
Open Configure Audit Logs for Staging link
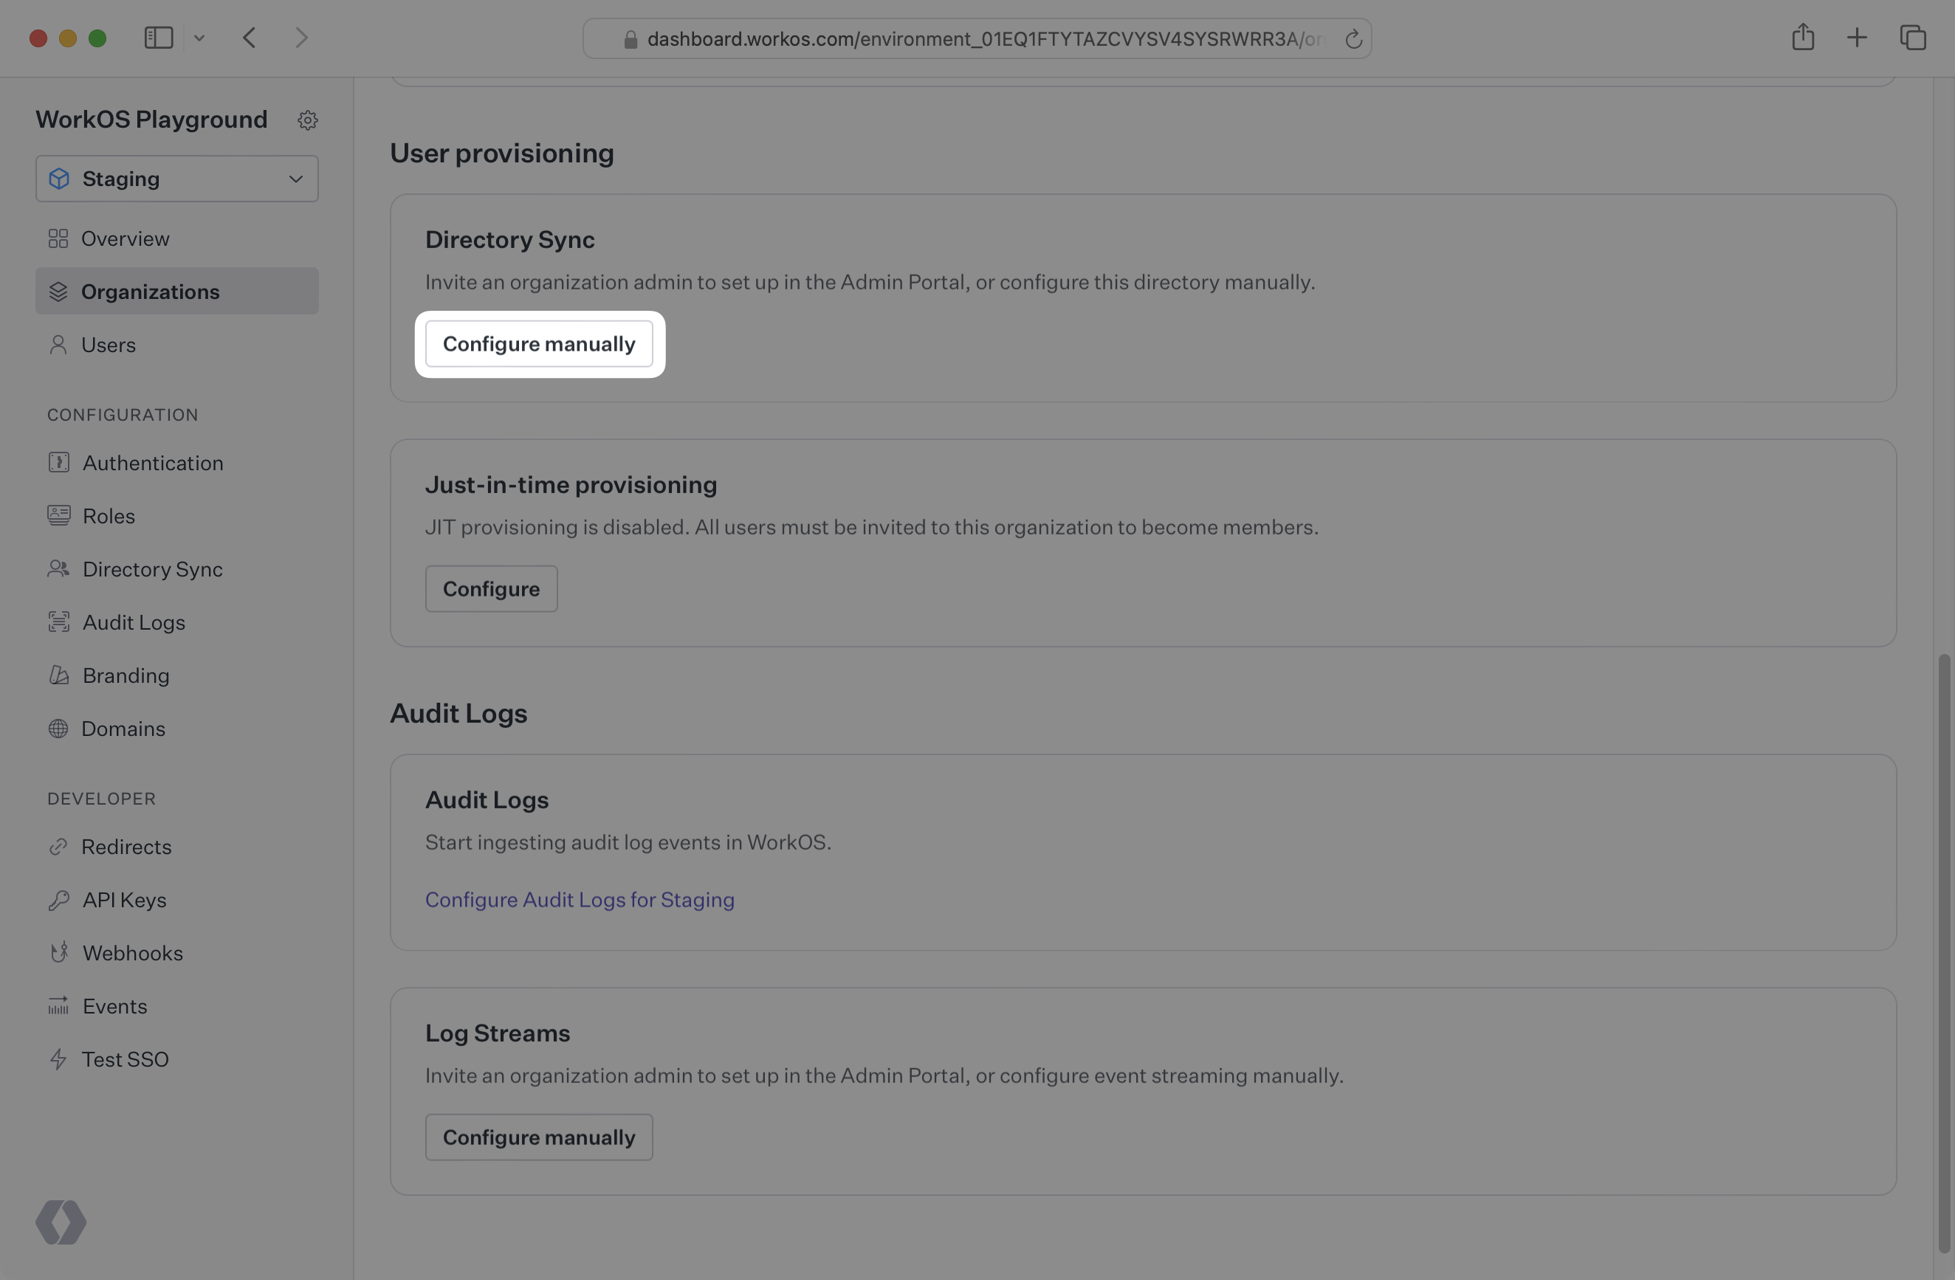(579, 900)
